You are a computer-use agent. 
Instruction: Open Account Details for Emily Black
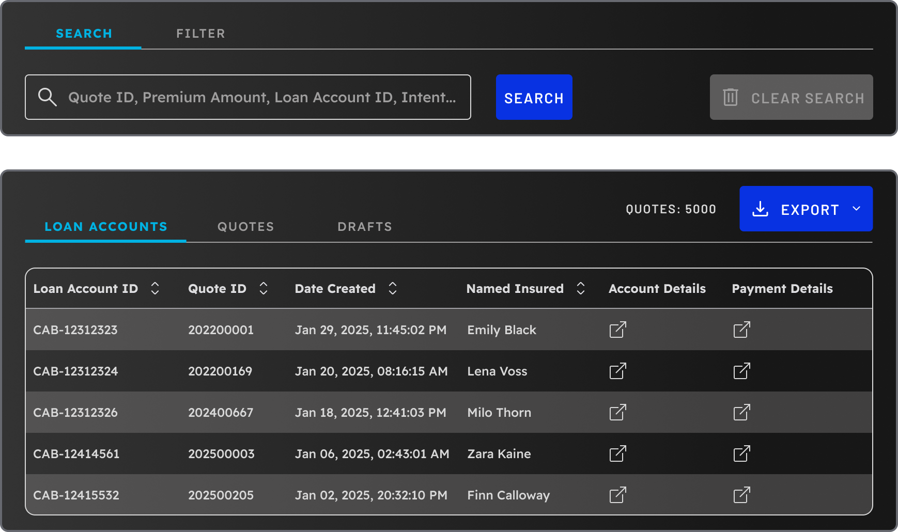[618, 330]
